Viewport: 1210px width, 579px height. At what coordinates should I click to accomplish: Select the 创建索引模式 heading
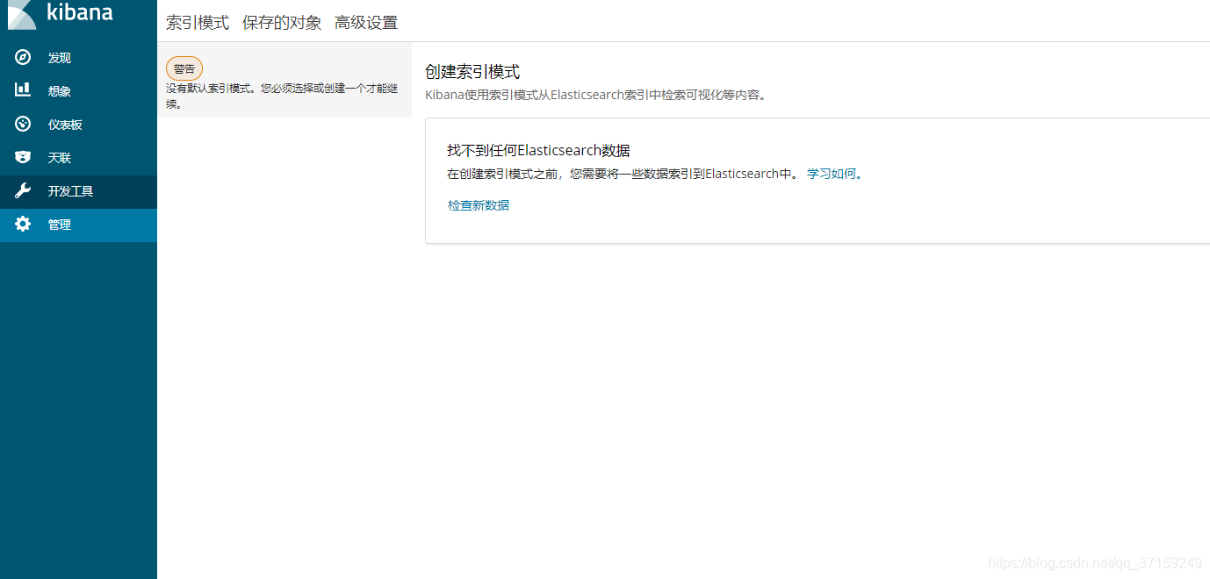472,72
